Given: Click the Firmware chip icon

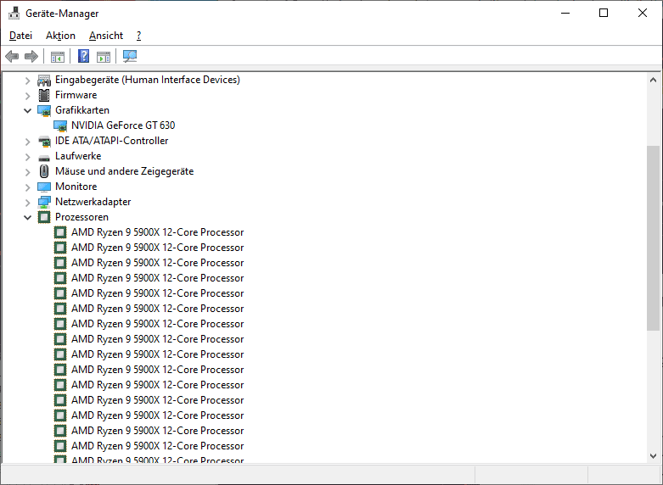Looking at the screenshot, I should coord(44,95).
